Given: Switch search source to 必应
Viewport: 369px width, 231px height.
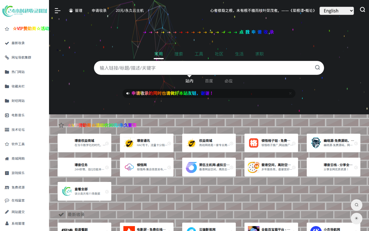Looking at the screenshot, I should point(229,81).
